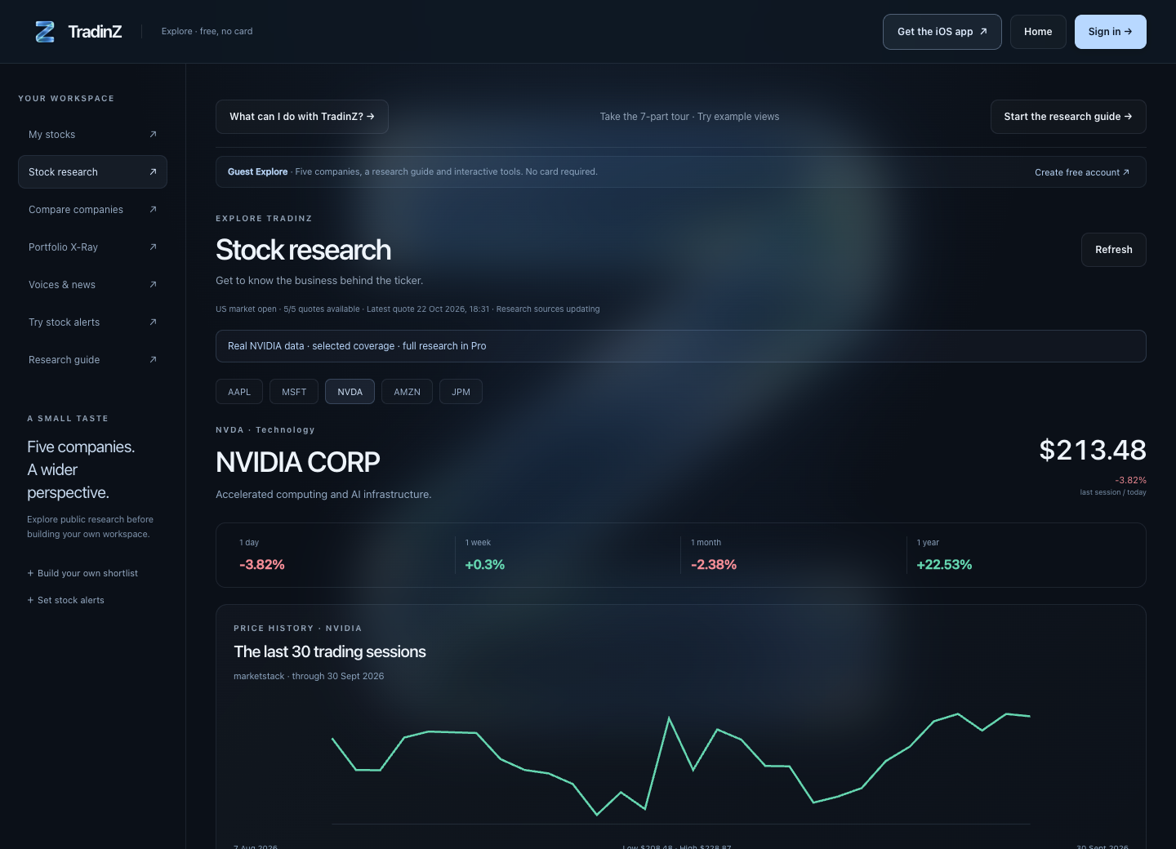Go to Portfolio X-Ray
The height and width of the screenshot is (849, 1176).
coord(92,247)
